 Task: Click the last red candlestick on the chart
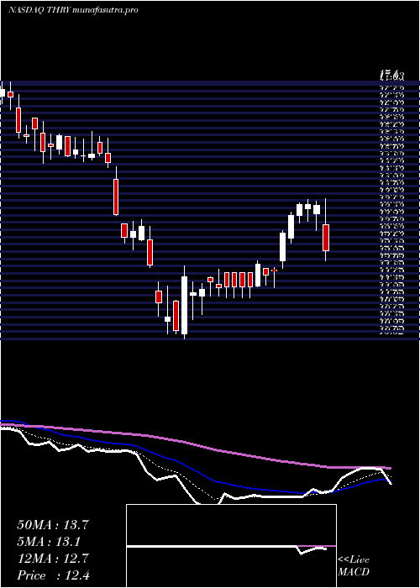click(x=326, y=238)
